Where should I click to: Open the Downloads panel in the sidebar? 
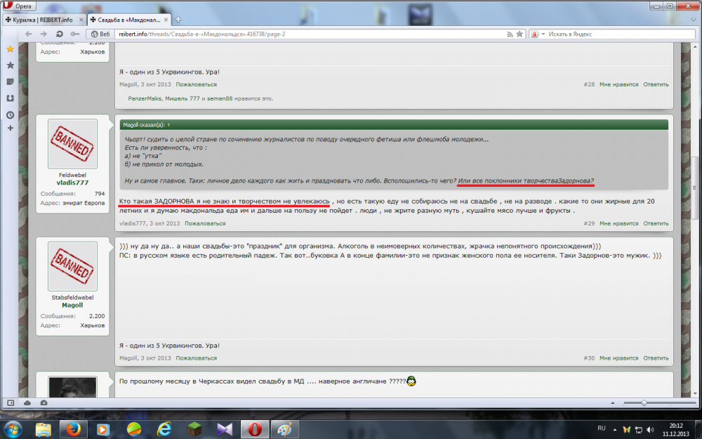point(10,98)
